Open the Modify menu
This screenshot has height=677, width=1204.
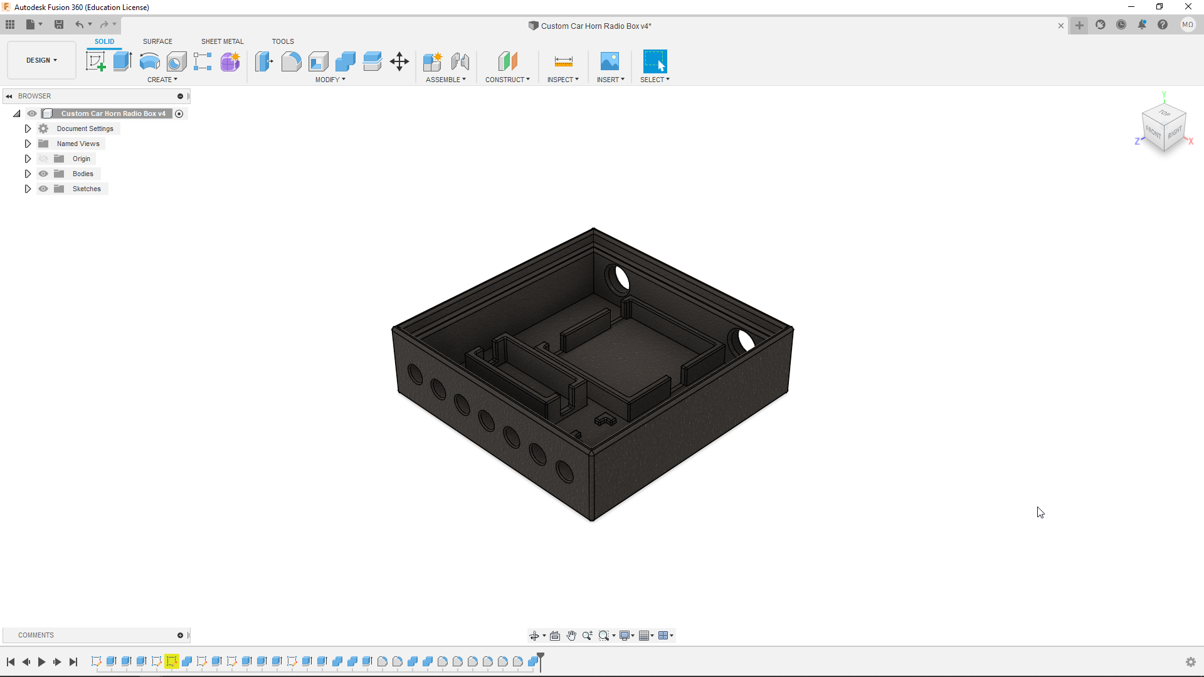point(330,80)
